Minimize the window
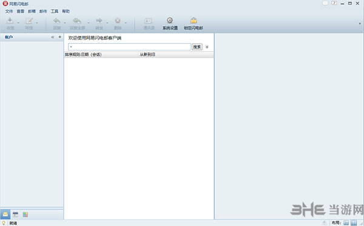 [x=342, y=4]
